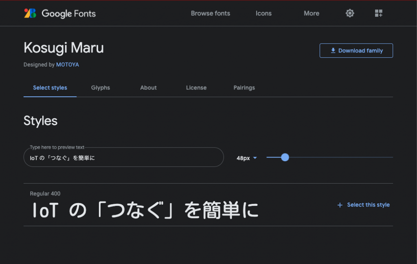This screenshot has height=264, width=417.
Task: Open the License tab
Action: click(x=196, y=88)
